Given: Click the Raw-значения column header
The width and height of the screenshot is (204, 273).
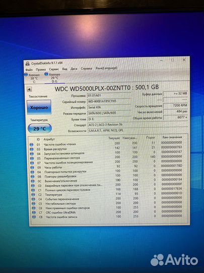Looking at the screenshot, I should point(172,137).
